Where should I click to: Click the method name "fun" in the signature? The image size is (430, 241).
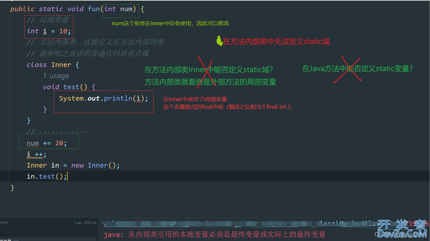[x=94, y=9]
